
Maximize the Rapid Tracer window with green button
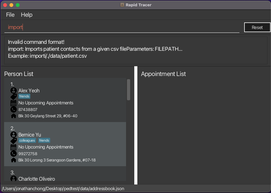coord(18,5)
